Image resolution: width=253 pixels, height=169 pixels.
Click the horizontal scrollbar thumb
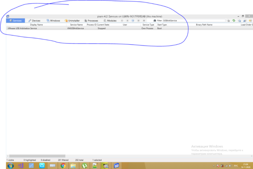[x=37, y=156]
